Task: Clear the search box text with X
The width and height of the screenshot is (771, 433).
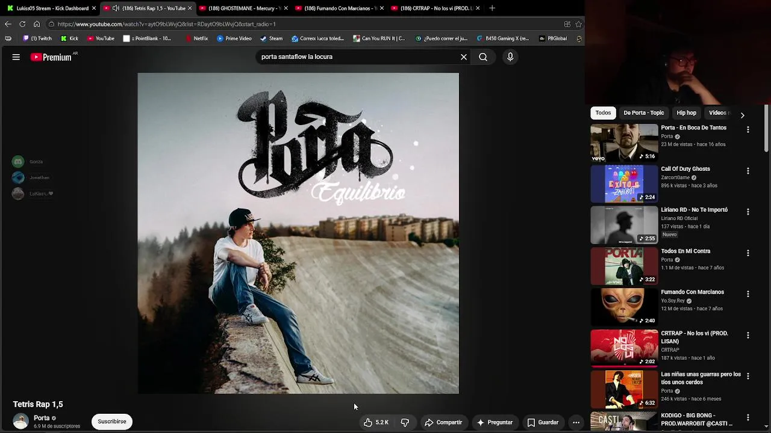Action: [464, 57]
